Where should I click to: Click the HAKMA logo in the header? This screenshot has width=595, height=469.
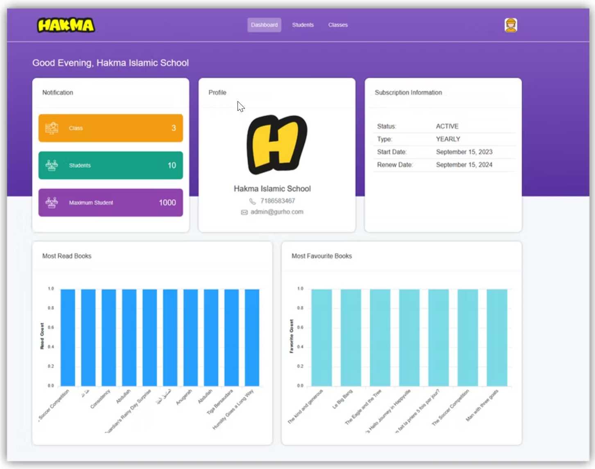tap(66, 25)
